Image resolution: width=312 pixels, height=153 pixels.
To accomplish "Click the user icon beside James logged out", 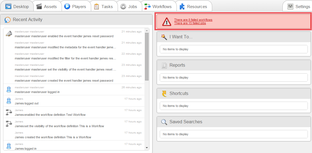I will [9, 101].
